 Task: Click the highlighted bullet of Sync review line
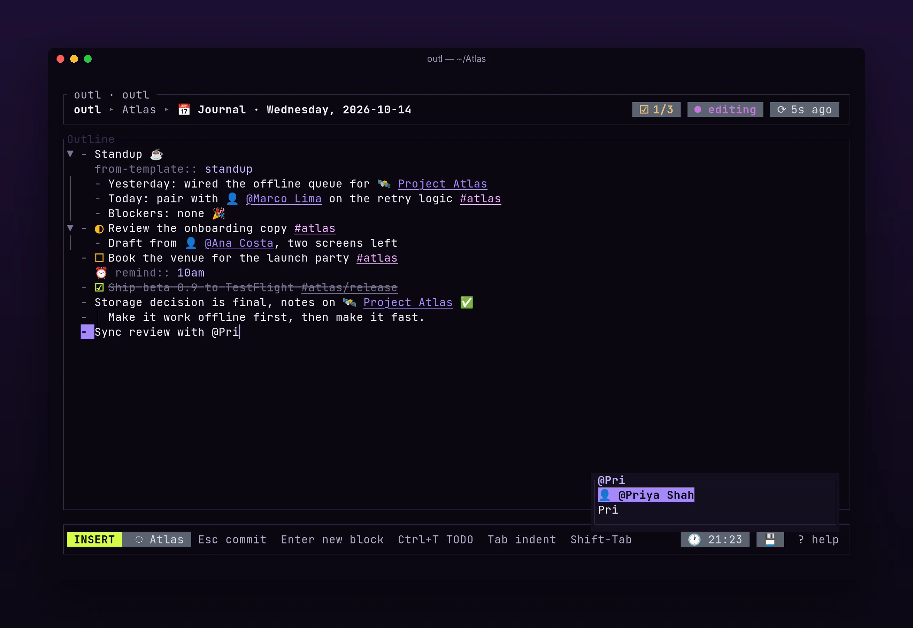pyautogui.click(x=87, y=332)
